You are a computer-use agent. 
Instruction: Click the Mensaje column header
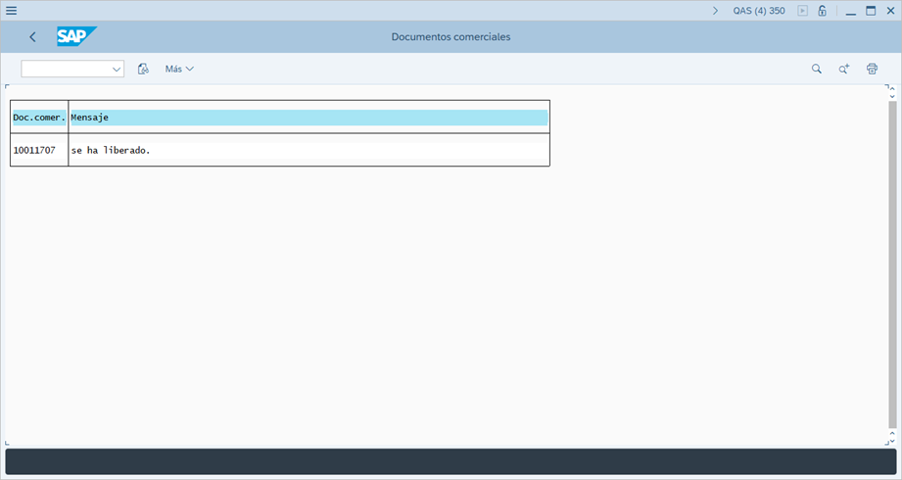tap(309, 118)
